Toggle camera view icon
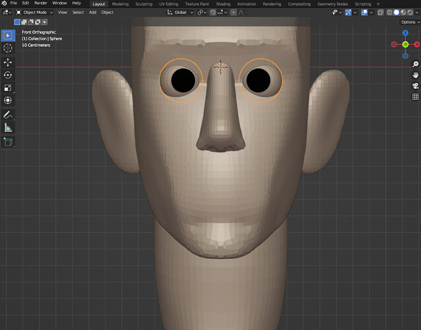 click(x=415, y=86)
